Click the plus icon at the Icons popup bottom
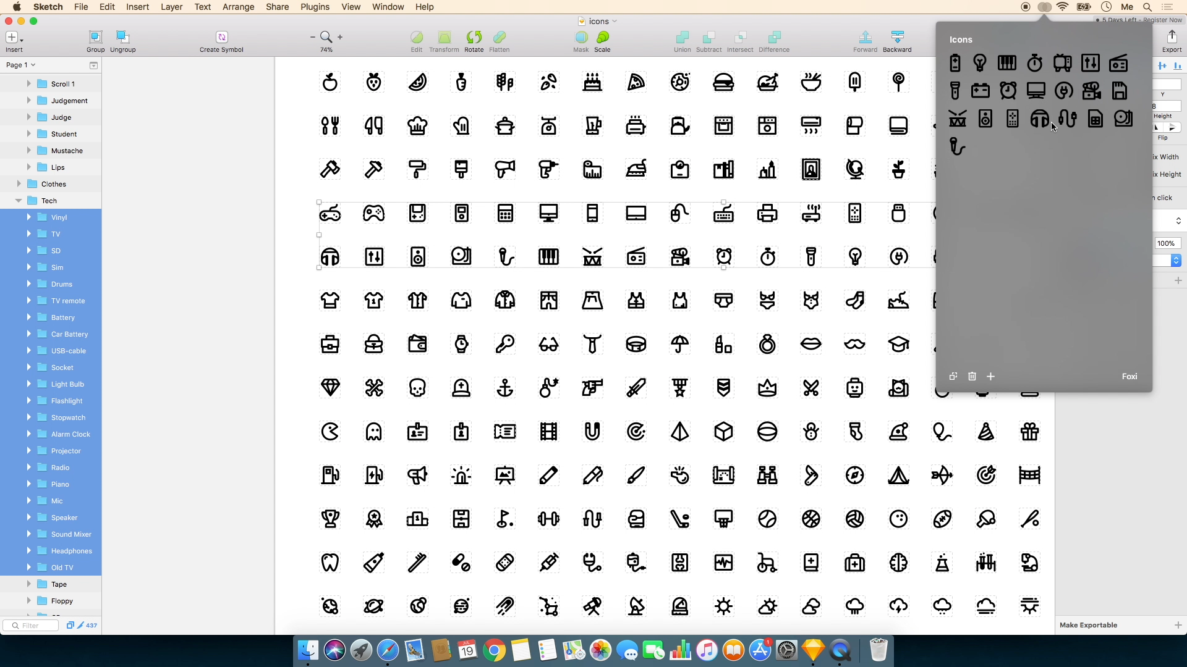 coord(990,376)
